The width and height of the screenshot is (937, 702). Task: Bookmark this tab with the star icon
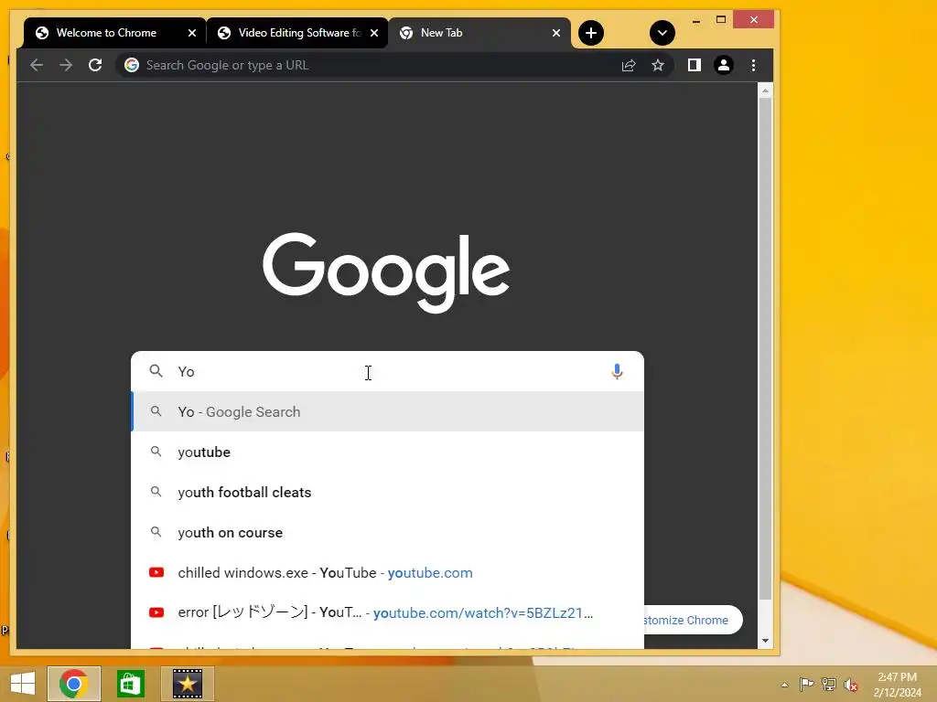click(x=657, y=65)
